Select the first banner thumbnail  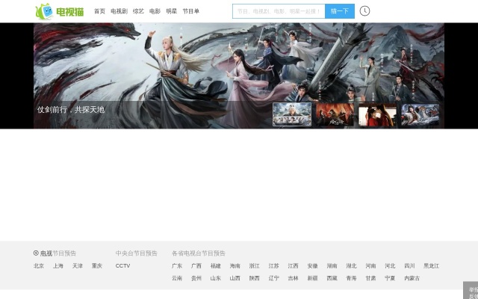click(x=292, y=114)
